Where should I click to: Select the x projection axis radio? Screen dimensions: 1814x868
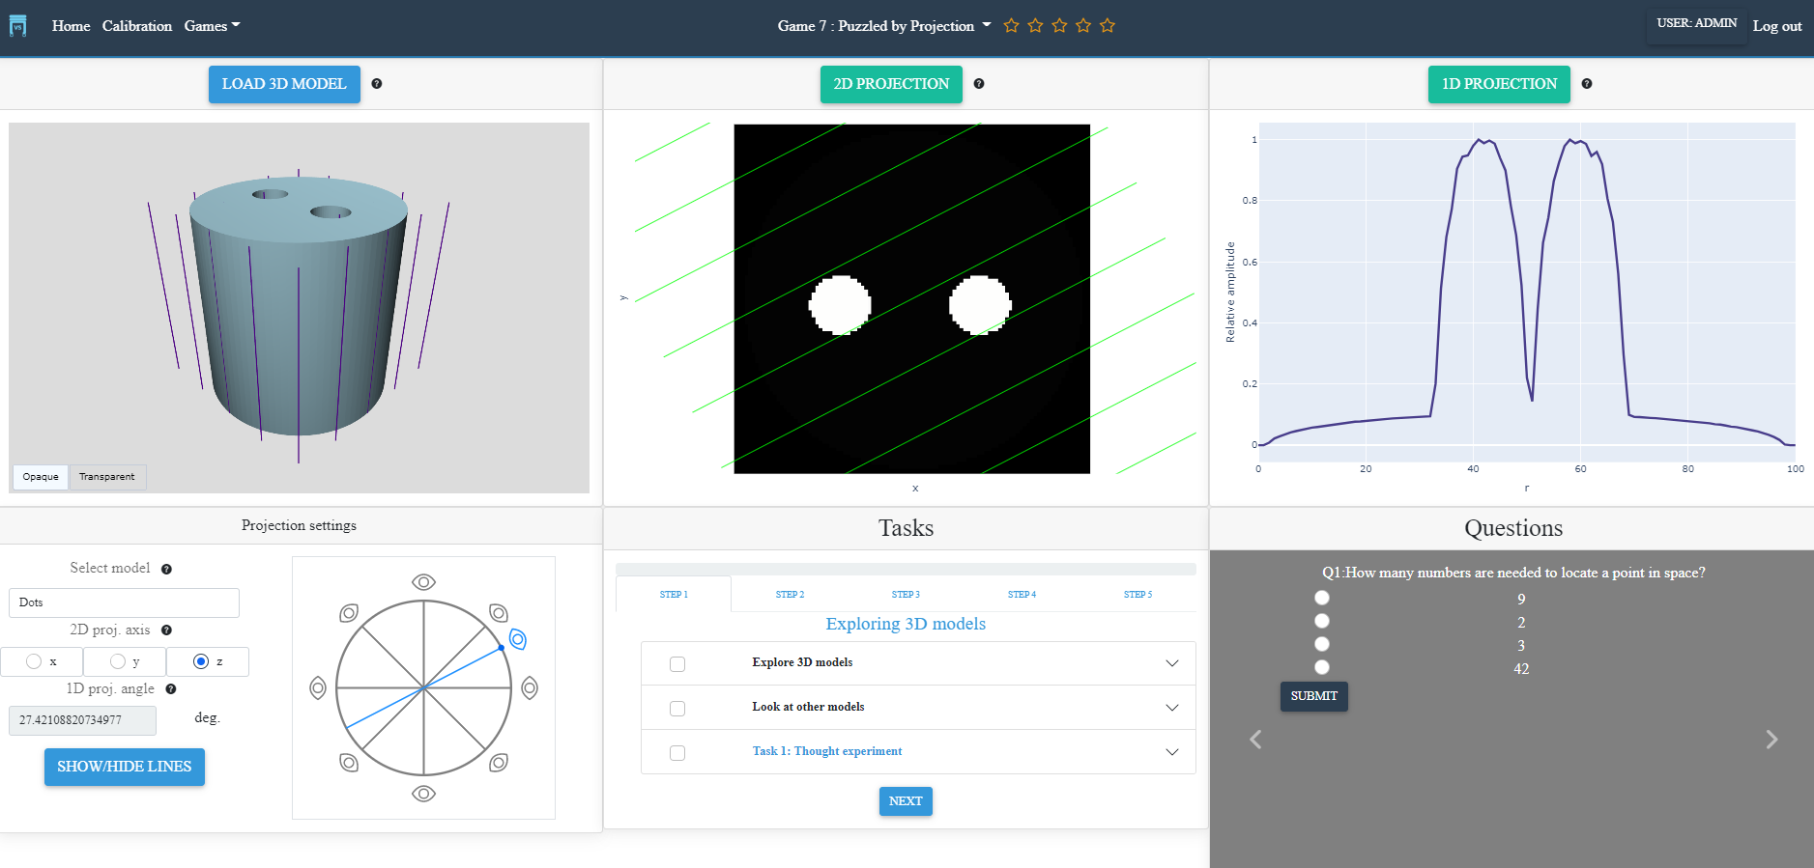pos(34,661)
